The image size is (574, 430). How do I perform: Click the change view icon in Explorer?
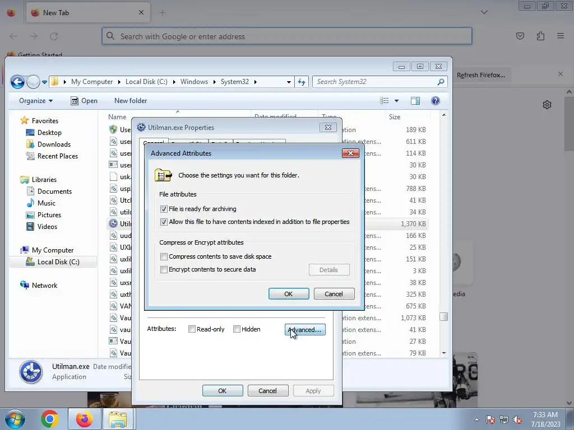click(x=385, y=101)
